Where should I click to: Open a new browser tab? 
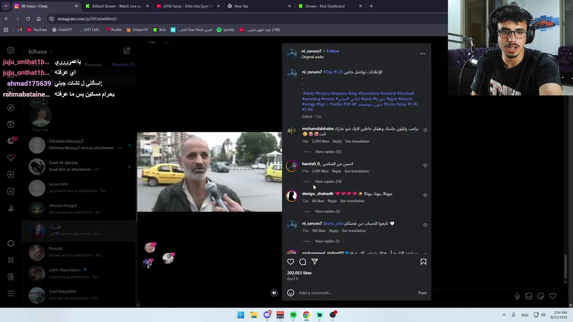371,6
